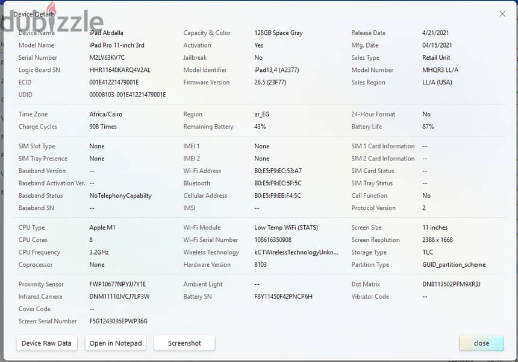This screenshot has height=362, width=518.
Task: Click region value ar_EG
Action: (261, 114)
